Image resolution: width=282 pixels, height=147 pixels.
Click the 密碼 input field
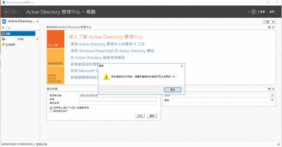pos(118,99)
